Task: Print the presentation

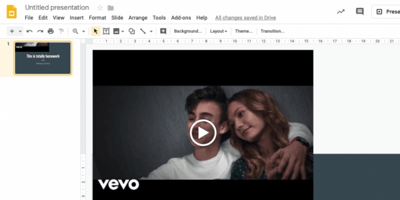Action: point(51,31)
